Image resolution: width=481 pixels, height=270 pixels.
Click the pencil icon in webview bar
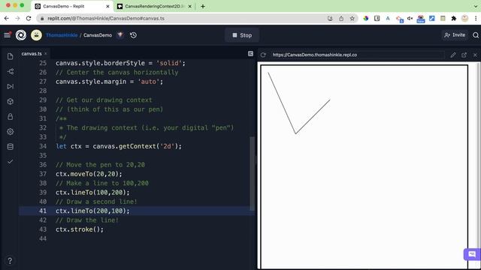453,55
